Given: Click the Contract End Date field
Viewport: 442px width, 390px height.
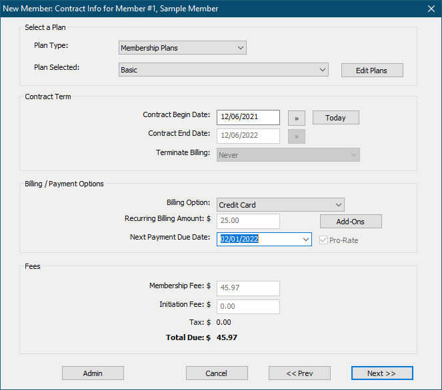Looking at the screenshot, I should [248, 136].
